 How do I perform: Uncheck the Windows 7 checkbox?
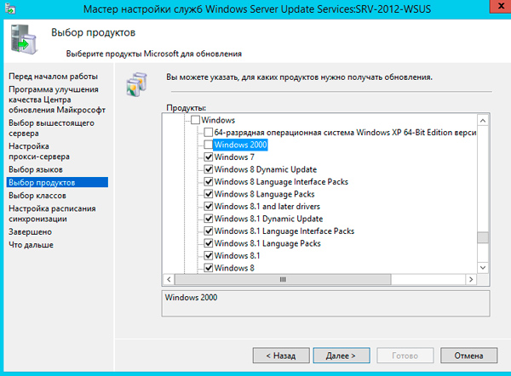click(x=209, y=157)
